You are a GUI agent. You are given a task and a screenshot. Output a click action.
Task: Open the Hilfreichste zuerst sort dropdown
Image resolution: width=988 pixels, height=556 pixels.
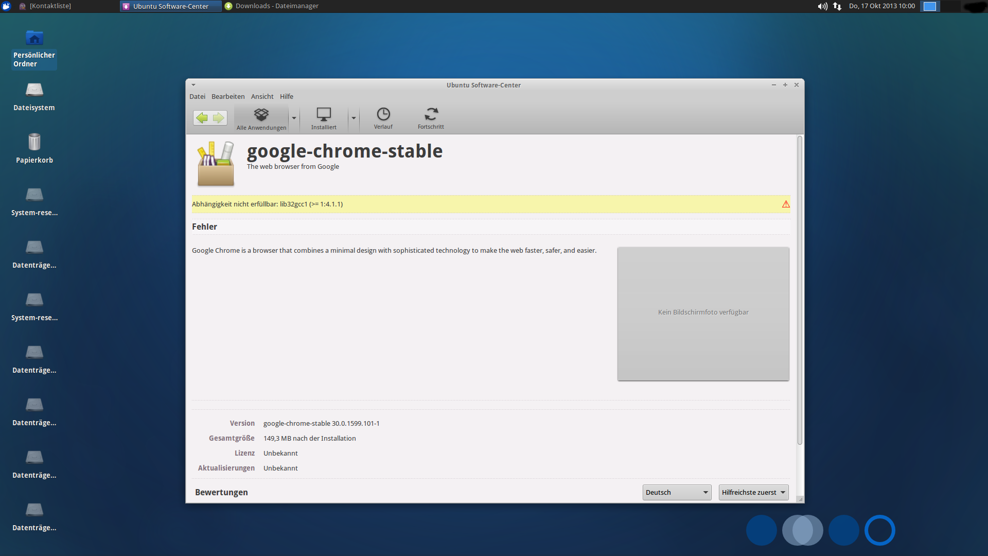coord(753,493)
